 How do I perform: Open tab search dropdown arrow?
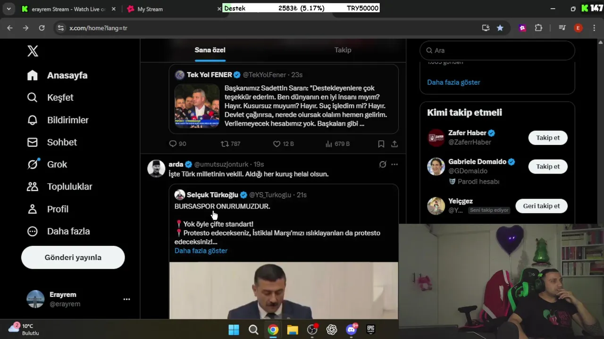pyautogui.click(x=8, y=9)
